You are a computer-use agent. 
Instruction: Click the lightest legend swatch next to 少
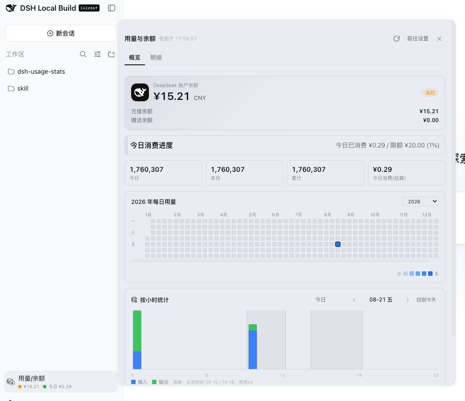[405, 274]
